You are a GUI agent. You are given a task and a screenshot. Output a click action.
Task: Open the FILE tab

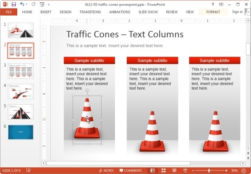pyautogui.click(x=9, y=12)
